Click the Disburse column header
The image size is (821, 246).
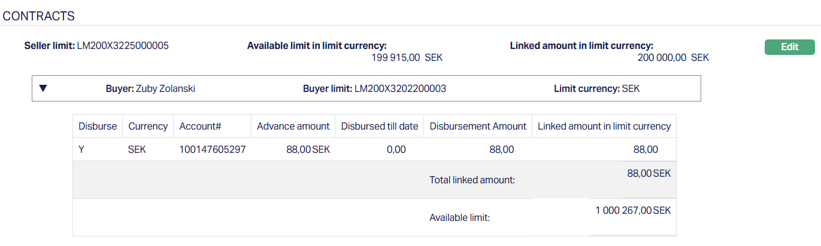click(x=98, y=127)
